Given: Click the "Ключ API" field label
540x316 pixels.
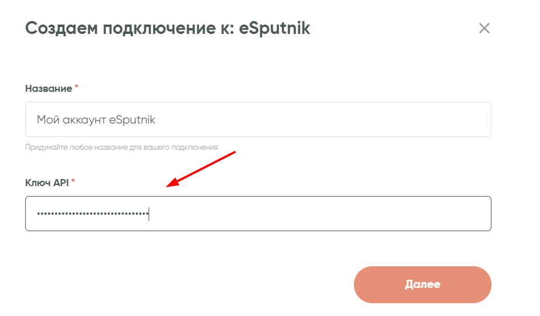Looking at the screenshot, I should coord(47,183).
